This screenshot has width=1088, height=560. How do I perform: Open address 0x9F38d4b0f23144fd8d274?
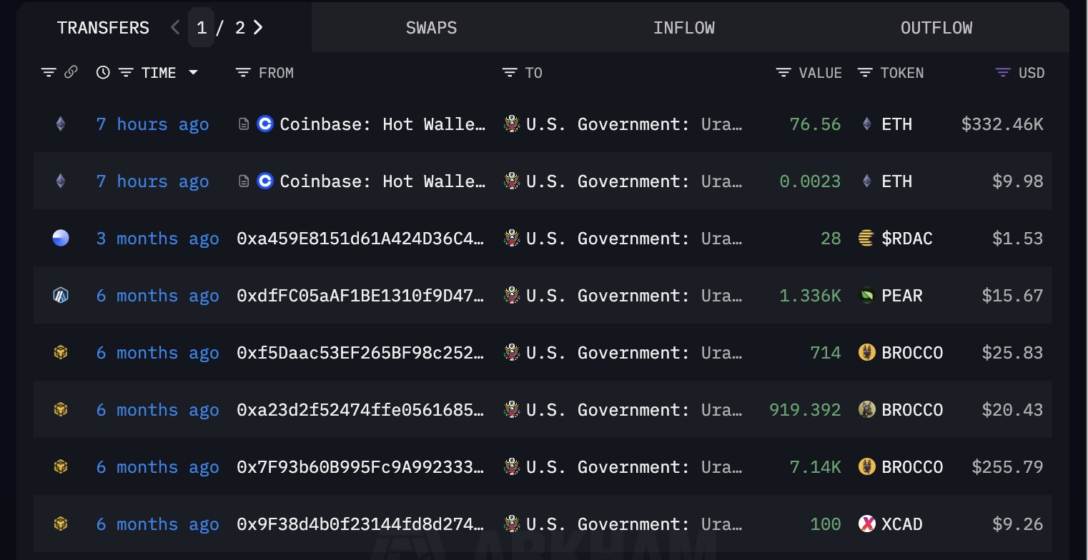click(360, 524)
